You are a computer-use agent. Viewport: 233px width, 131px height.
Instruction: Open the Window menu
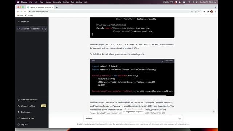pos(79,2)
